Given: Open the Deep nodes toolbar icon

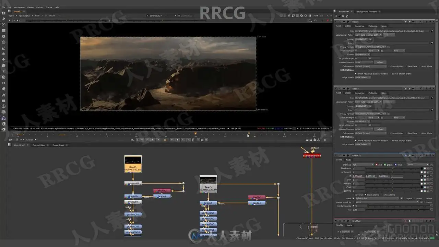Looking at the screenshot, I should coord(3,77).
